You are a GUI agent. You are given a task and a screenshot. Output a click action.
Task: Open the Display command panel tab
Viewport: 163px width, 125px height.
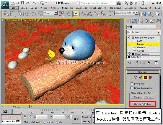[152, 21]
